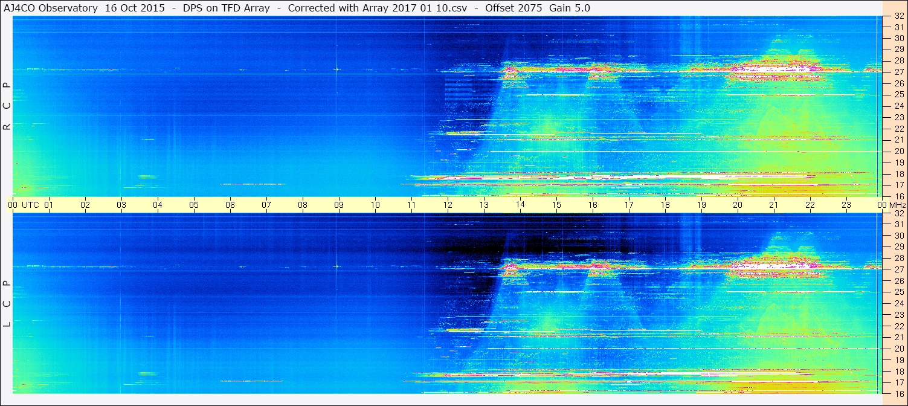Click the "Gain 5.0" header value
Screen dimensions: 908x406
570,8
